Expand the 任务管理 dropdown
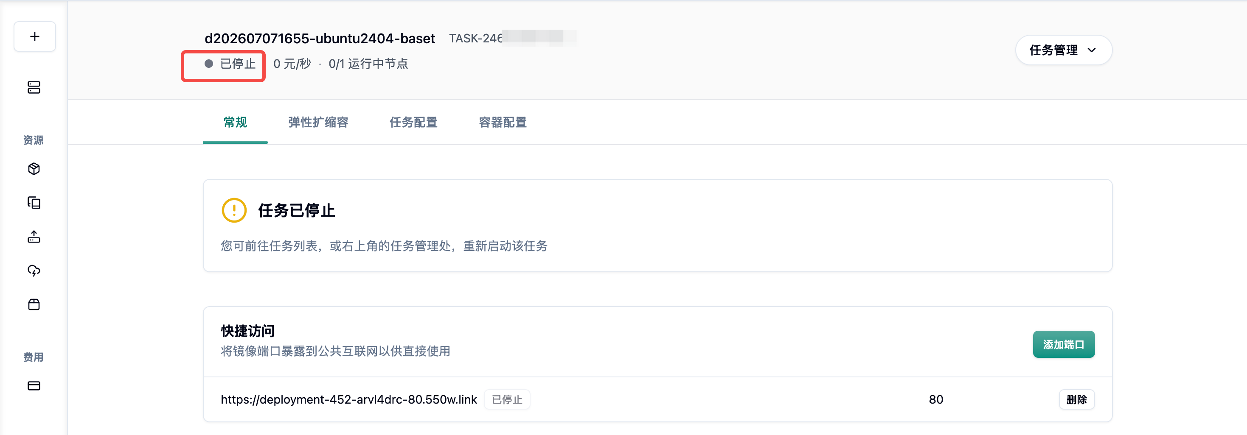The height and width of the screenshot is (435, 1247). tap(1064, 50)
